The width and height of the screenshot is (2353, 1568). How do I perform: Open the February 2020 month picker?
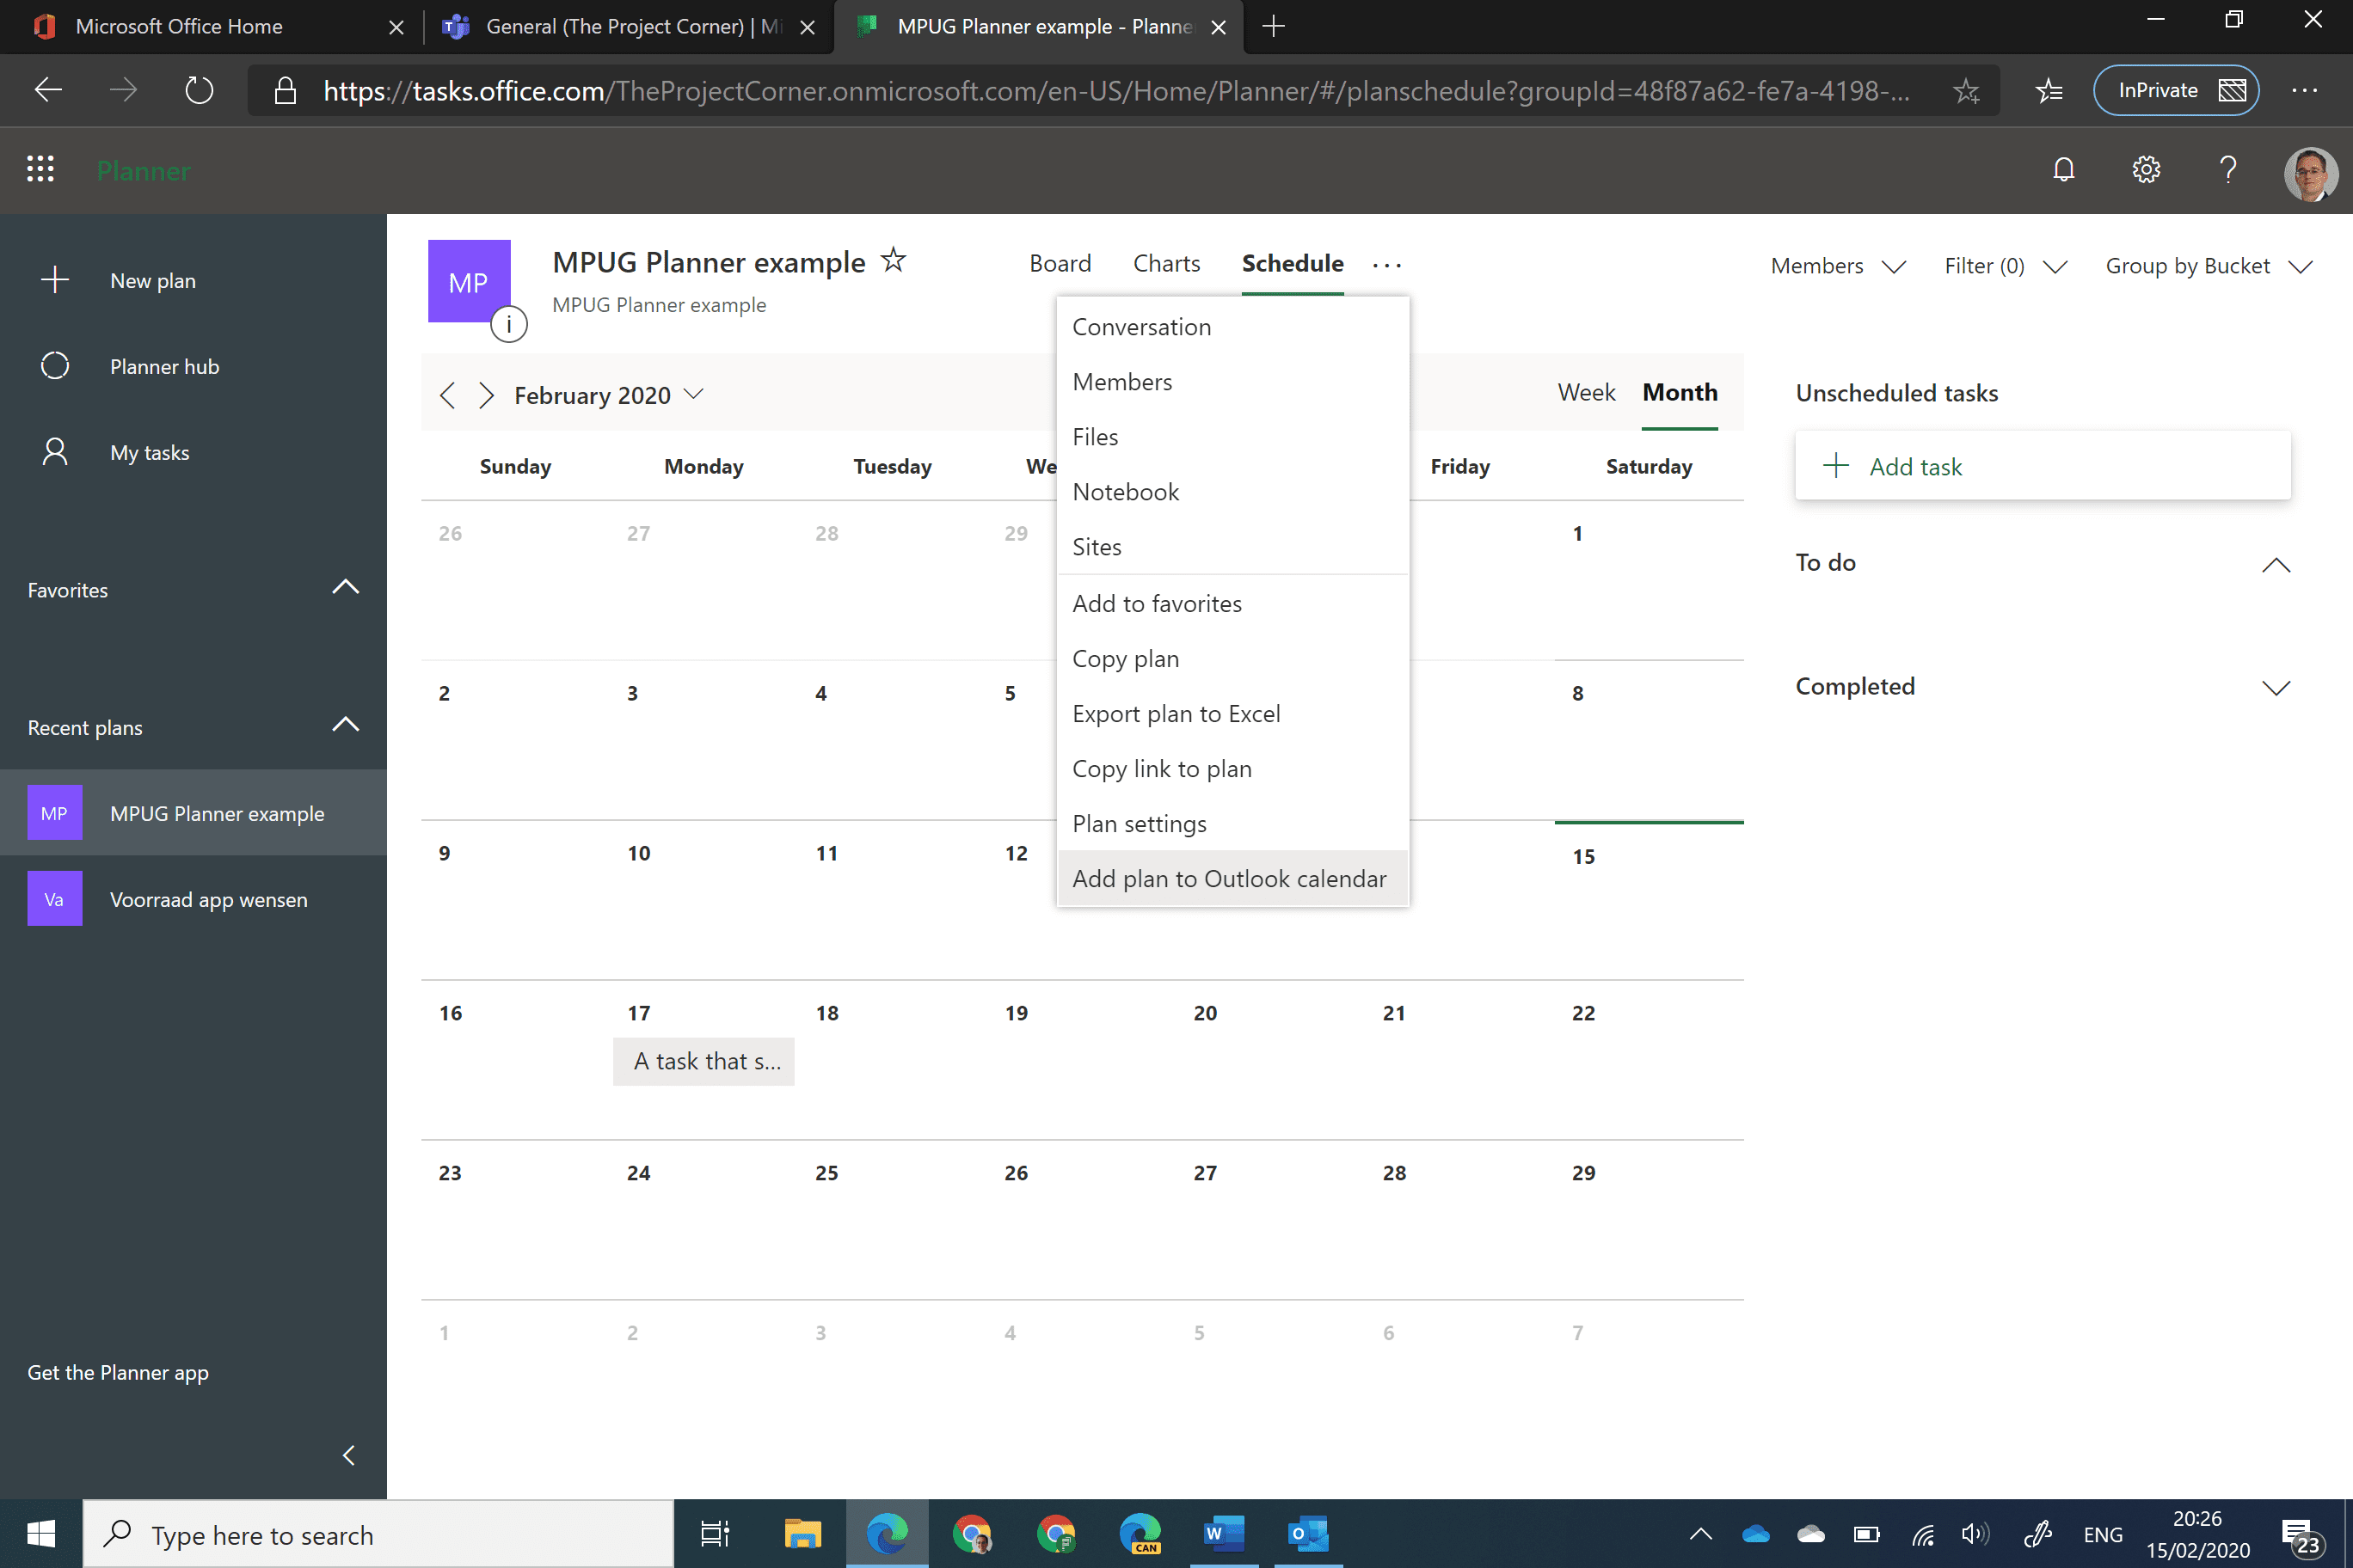click(x=608, y=395)
